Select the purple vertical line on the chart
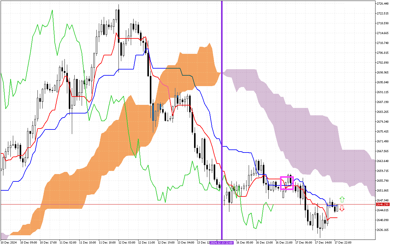 tap(222, 120)
